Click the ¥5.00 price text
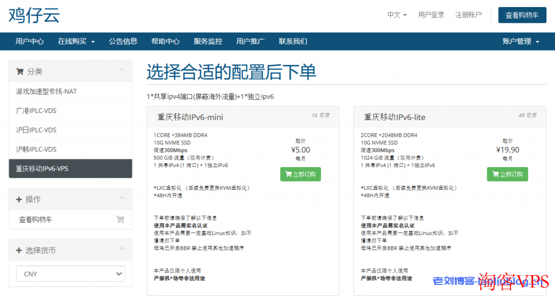 pyautogui.click(x=300, y=150)
